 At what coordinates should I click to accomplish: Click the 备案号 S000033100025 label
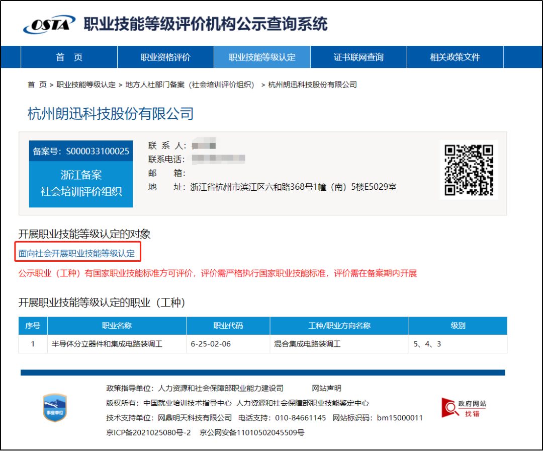(x=81, y=151)
